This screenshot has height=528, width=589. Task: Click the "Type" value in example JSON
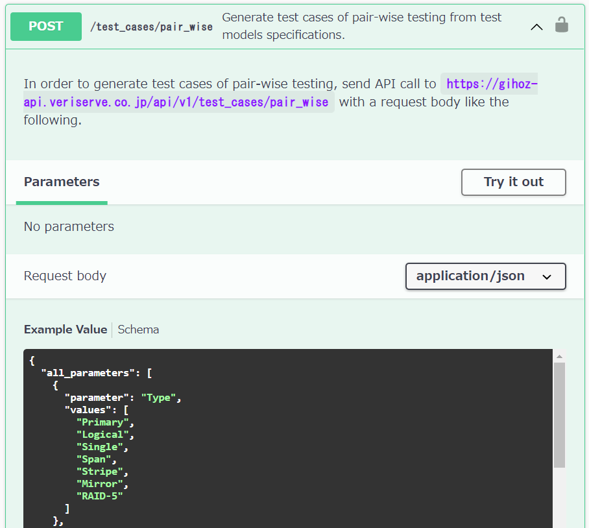(x=158, y=398)
